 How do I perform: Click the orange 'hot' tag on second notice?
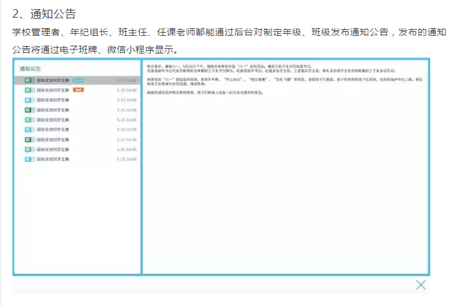click(78, 90)
